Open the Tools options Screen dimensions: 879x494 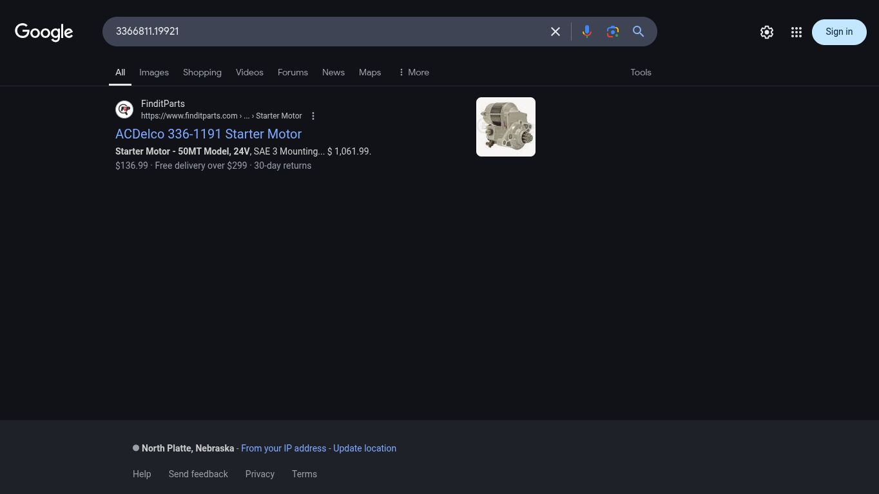click(641, 72)
